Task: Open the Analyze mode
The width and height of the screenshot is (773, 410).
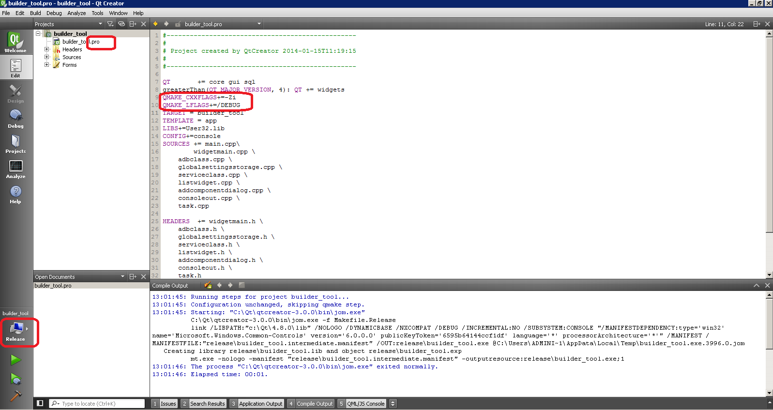Action: tap(16, 168)
